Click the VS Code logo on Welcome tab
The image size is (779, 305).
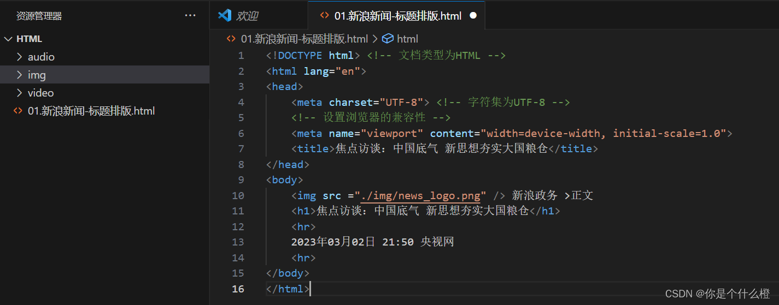click(225, 15)
